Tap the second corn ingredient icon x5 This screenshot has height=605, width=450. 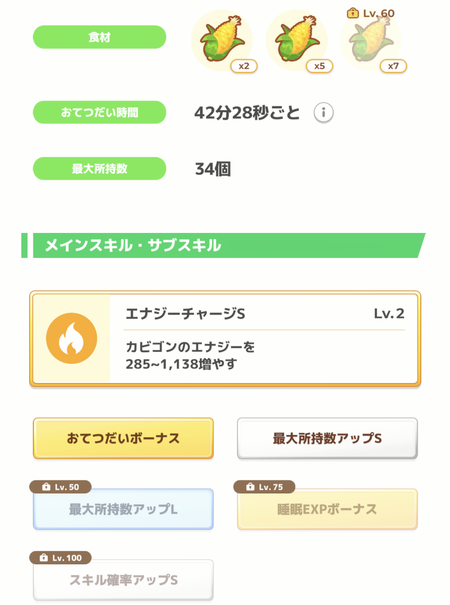point(297,40)
